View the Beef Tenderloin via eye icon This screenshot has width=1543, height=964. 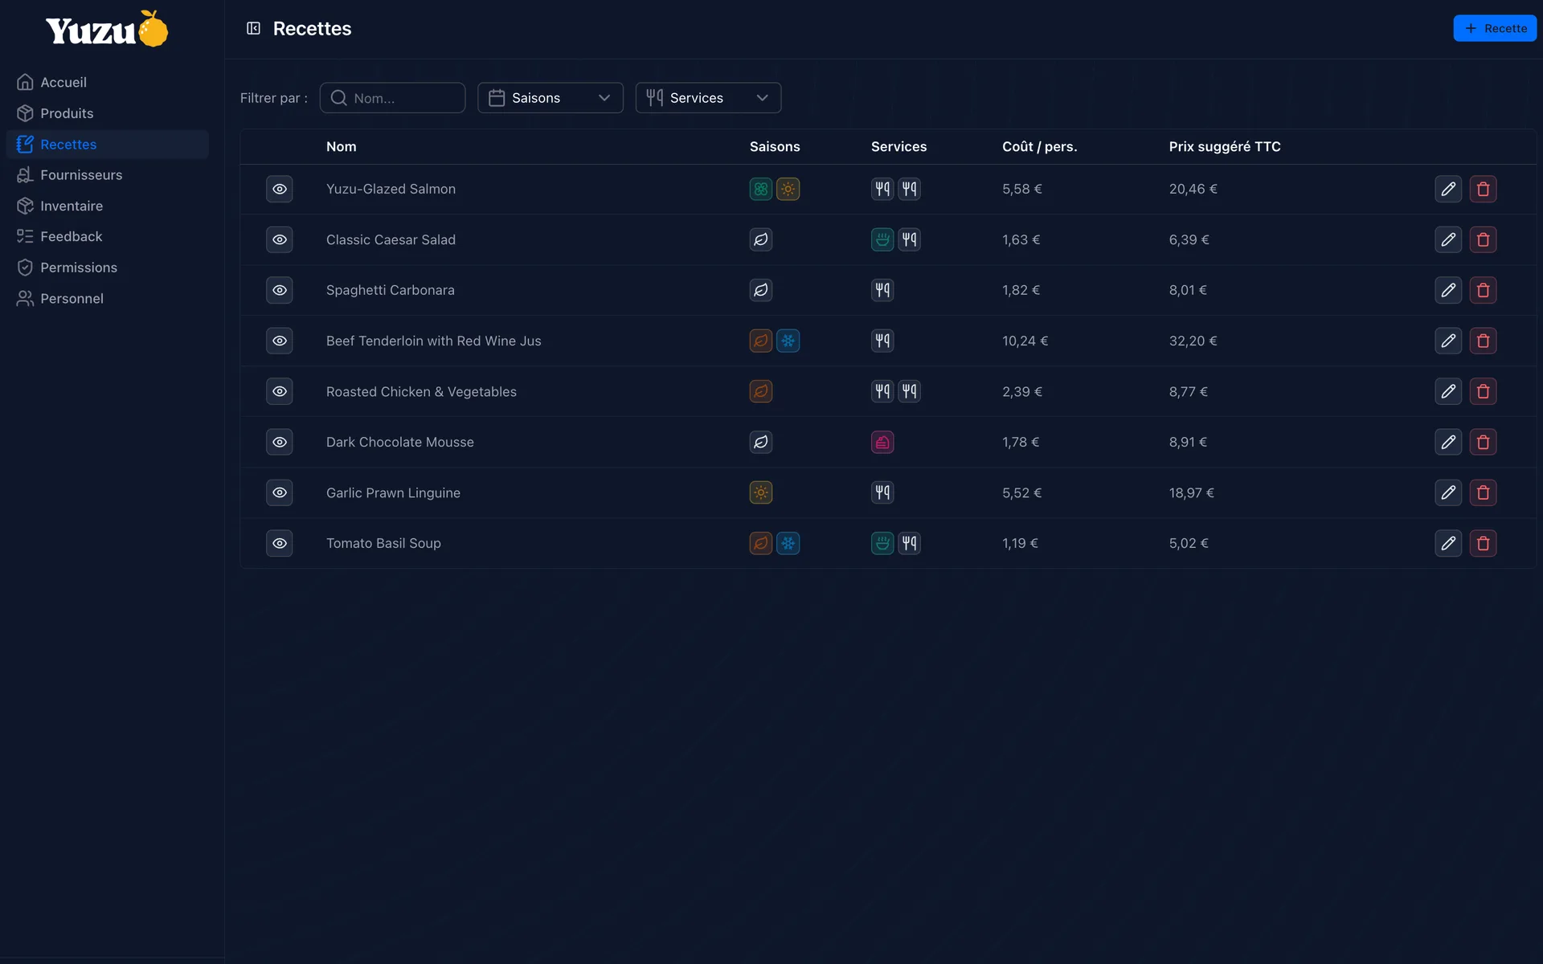[280, 341]
